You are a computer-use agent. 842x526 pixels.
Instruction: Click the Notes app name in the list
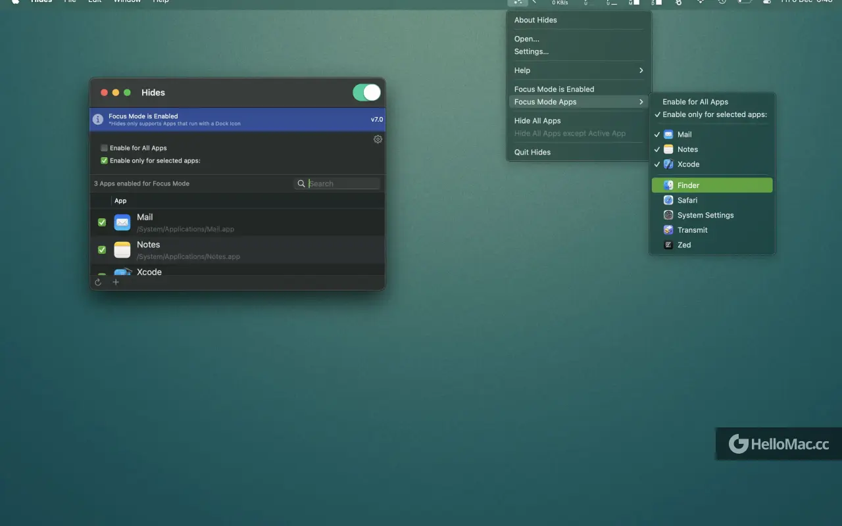click(x=149, y=245)
